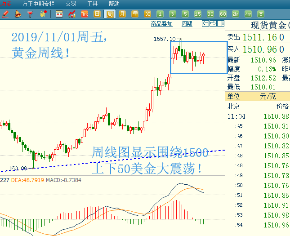The image size is (290, 236).
Task: Click the 最低 value 1510.01
Action: [263, 87]
